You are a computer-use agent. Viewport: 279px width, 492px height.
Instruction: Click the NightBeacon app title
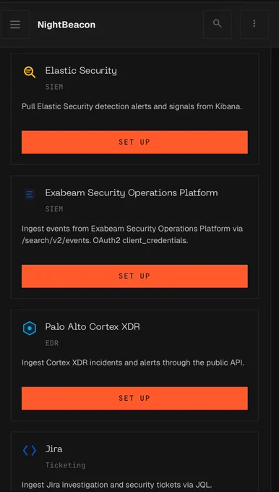point(66,25)
